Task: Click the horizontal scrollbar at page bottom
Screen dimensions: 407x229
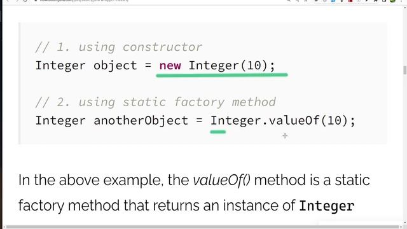Action: 202,227
